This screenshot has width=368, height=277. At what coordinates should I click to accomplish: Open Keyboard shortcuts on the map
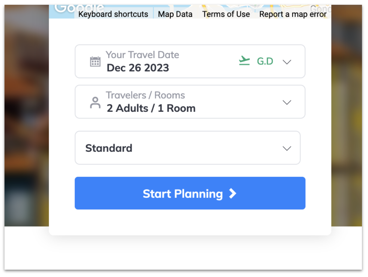(x=113, y=14)
